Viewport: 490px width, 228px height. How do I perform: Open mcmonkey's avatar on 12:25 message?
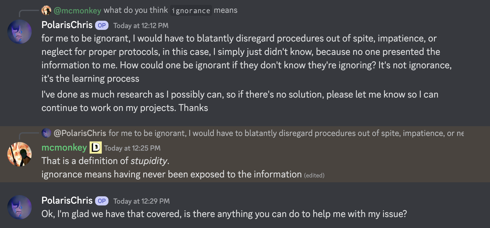(x=20, y=154)
